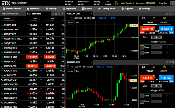
Task: Switch to the ORDER tab in the GBPZAR panel
Action: (164, 22)
